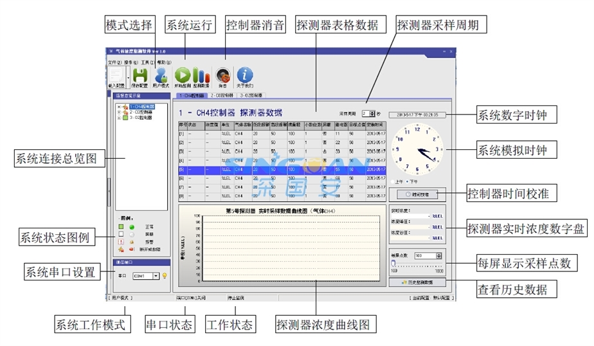Click the light bulb icon beside COM1
The width and height of the screenshot is (594, 346).
click(x=165, y=276)
